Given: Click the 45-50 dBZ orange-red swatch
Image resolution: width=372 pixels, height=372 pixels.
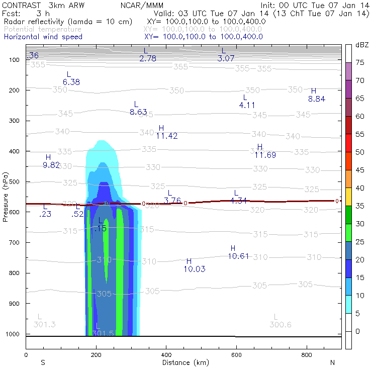Looking at the screenshot, I should click(x=348, y=161).
